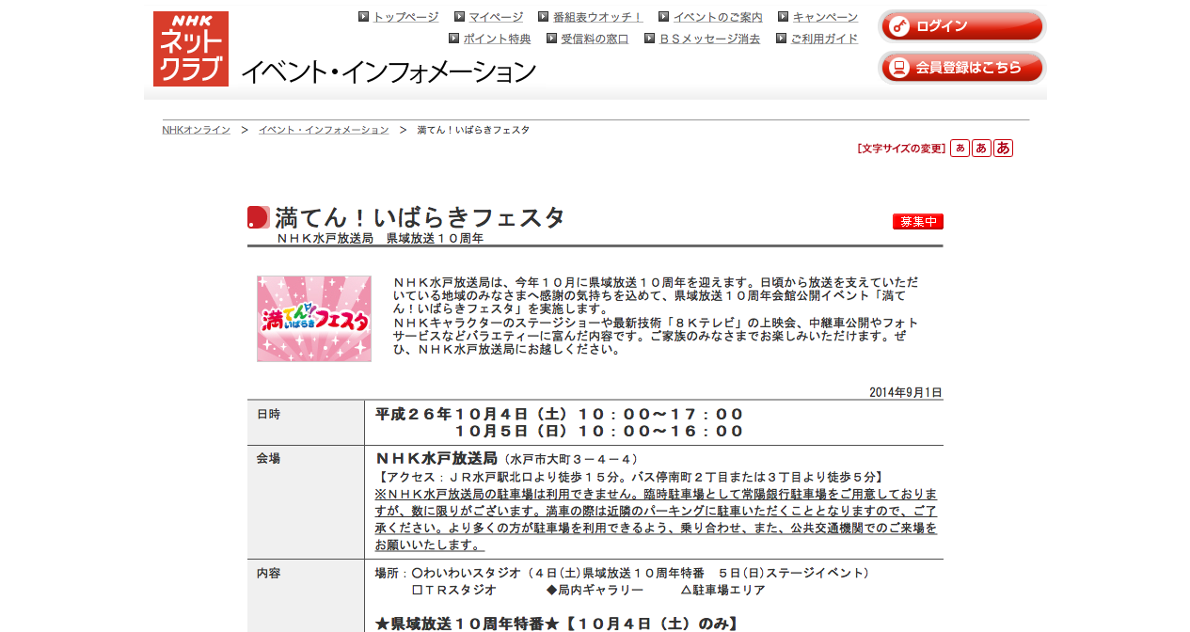The height and width of the screenshot is (632, 1190).
Task: Click the NHK ネットクラブ logo
Action: point(191,49)
